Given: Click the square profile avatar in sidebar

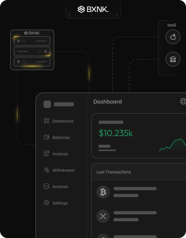Looking at the screenshot, I should tap(47, 104).
